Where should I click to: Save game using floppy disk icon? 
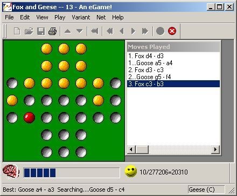pyautogui.click(x=41, y=31)
